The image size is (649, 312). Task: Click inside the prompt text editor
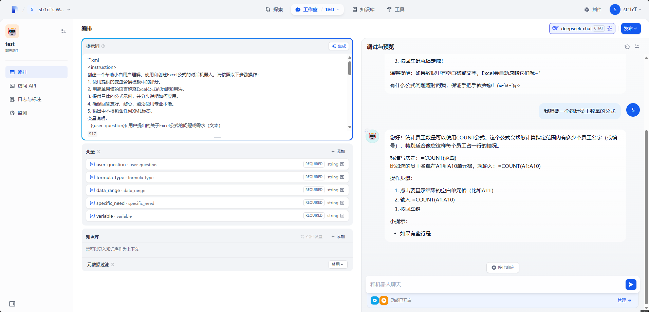(216, 93)
